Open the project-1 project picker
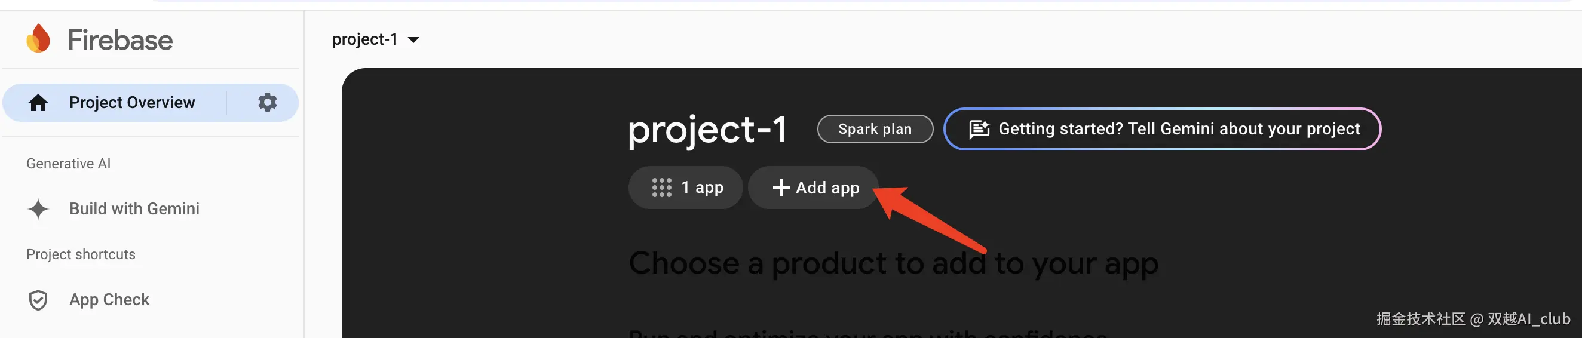Image resolution: width=1582 pixels, height=338 pixels. click(366, 40)
